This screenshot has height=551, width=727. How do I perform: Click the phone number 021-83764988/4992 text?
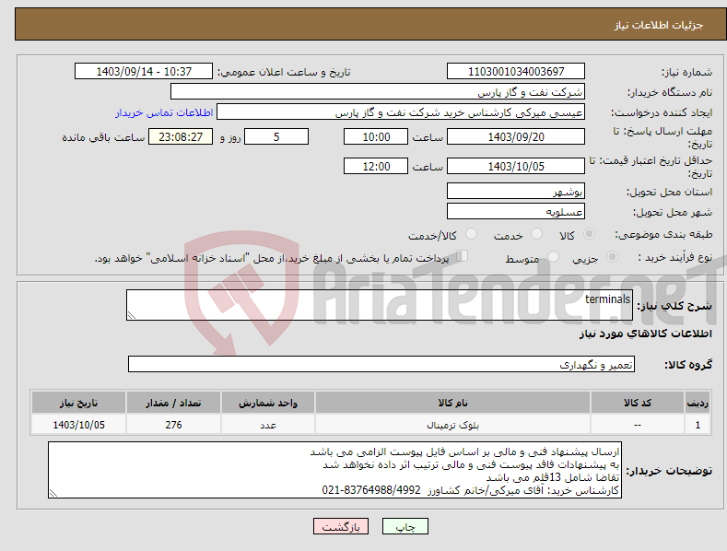click(x=371, y=490)
